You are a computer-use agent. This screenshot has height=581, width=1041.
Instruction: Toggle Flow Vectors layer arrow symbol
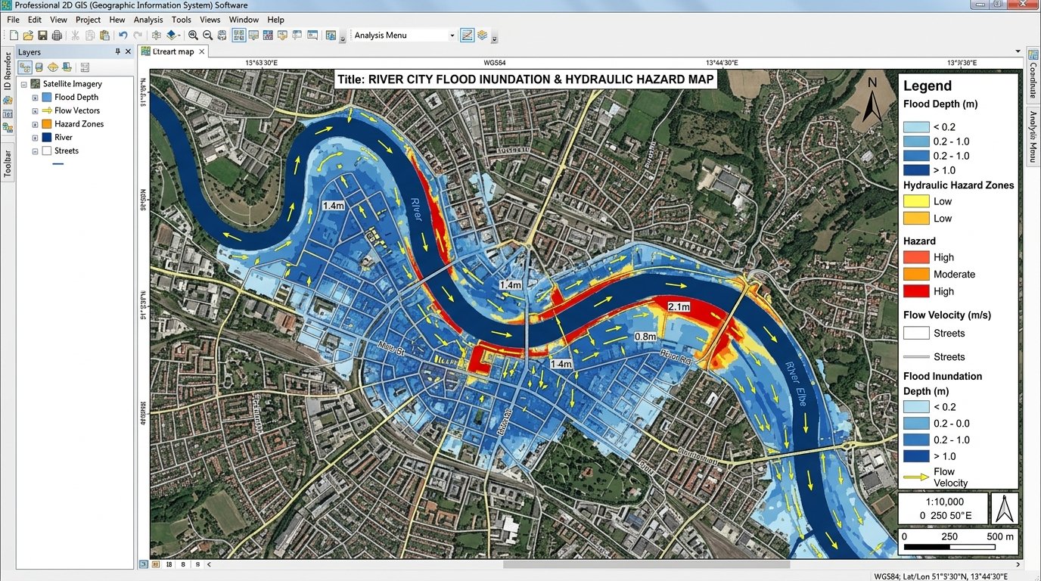coord(47,110)
